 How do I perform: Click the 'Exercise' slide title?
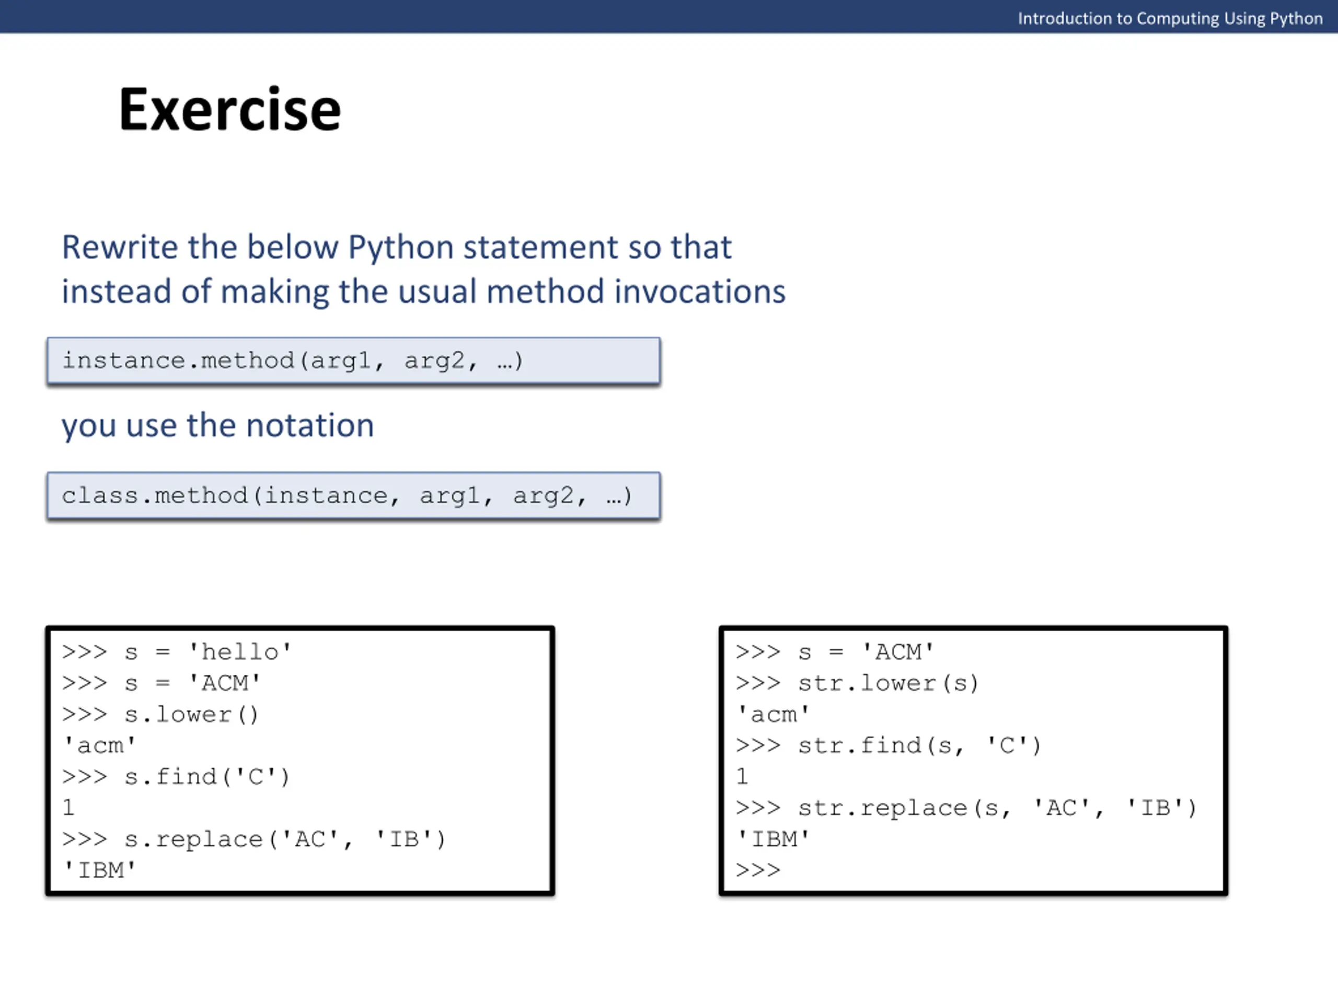230,109
